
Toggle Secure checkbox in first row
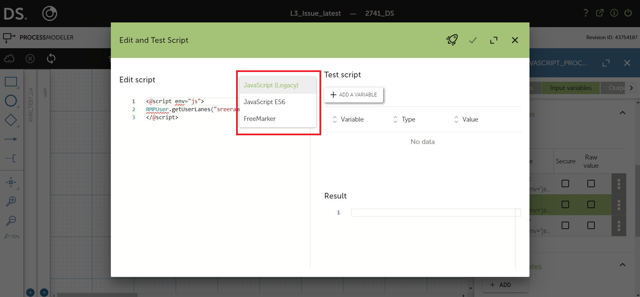[x=565, y=183]
